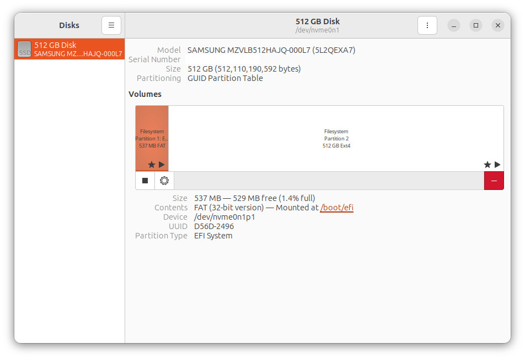Click the UUID value D56D-2496
Image resolution: width=525 pixels, height=359 pixels.
[214, 226]
